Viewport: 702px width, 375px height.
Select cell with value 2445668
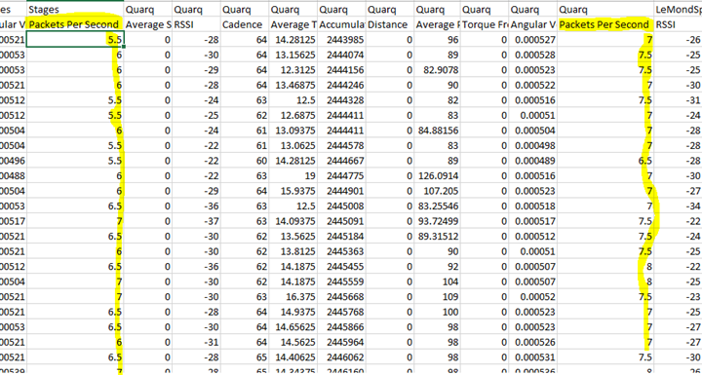[x=341, y=297]
